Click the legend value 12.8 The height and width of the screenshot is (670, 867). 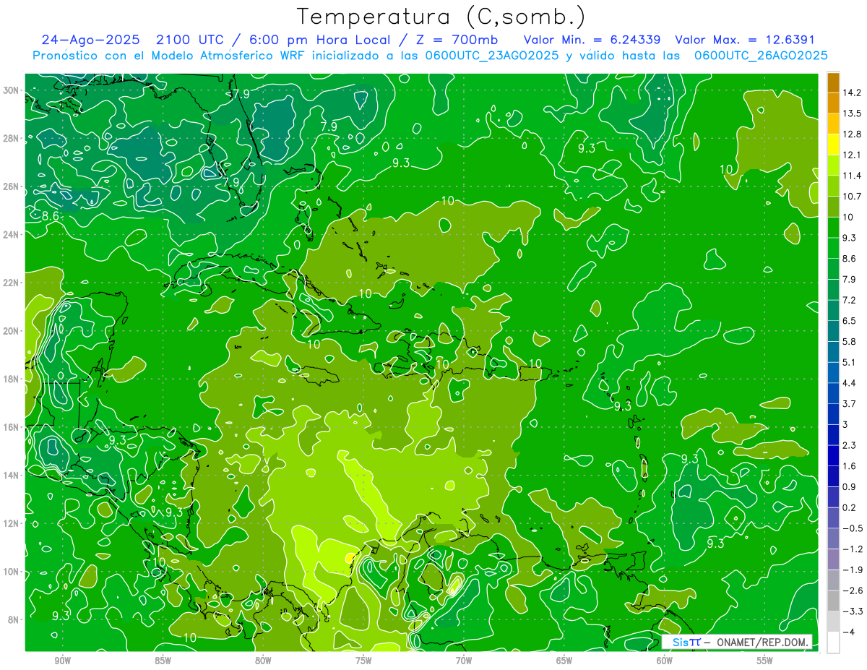click(852, 134)
